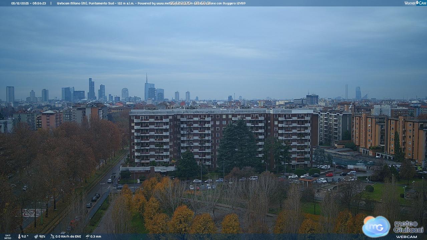Open the WeatherCam logo in top corner

point(415,3)
